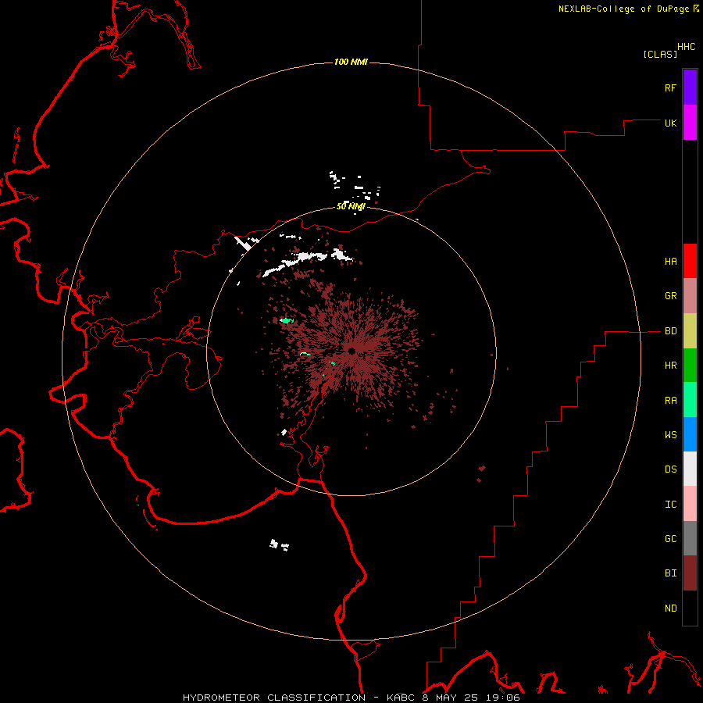Click the HHC product label

(x=686, y=47)
